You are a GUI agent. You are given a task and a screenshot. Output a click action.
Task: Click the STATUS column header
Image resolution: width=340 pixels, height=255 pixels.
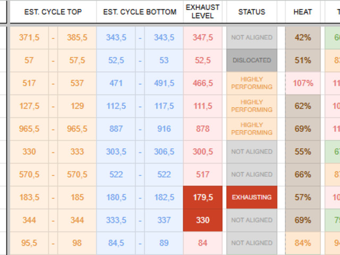(252, 12)
